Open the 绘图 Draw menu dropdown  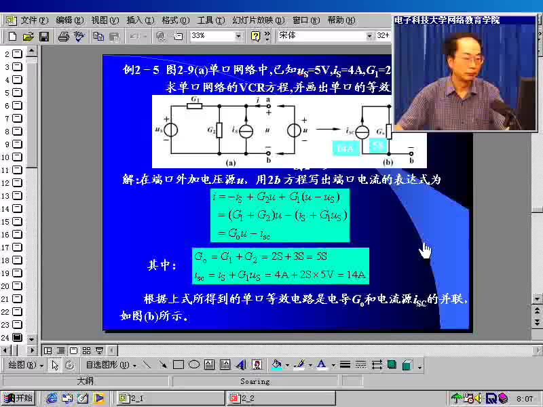[25, 365]
